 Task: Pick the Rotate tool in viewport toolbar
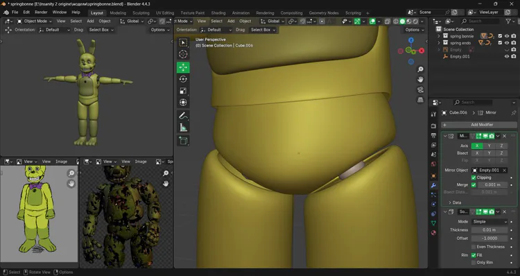tap(183, 79)
